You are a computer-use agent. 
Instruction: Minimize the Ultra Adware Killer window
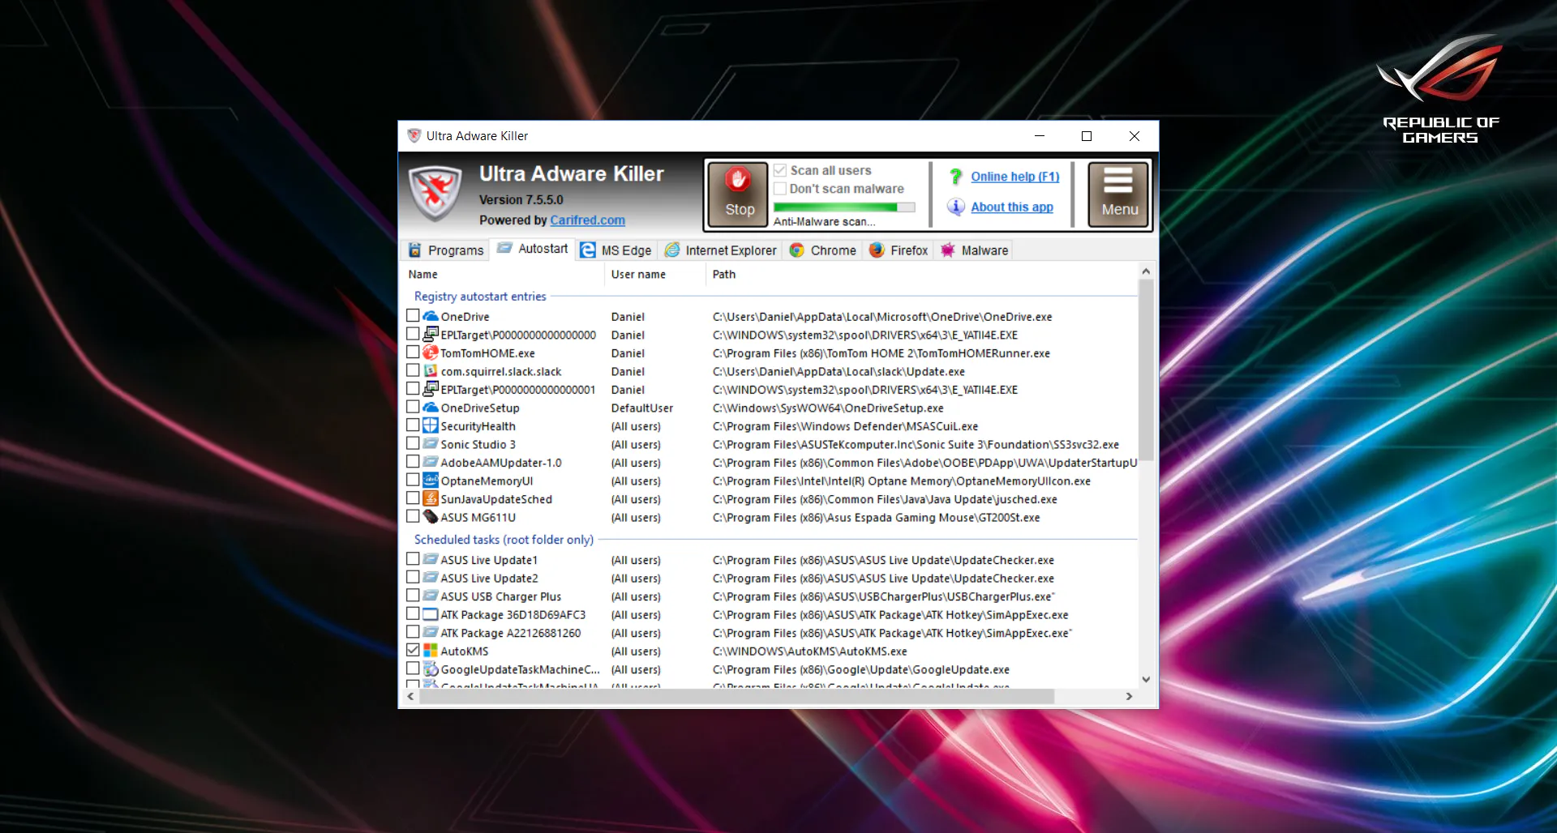click(x=1040, y=136)
